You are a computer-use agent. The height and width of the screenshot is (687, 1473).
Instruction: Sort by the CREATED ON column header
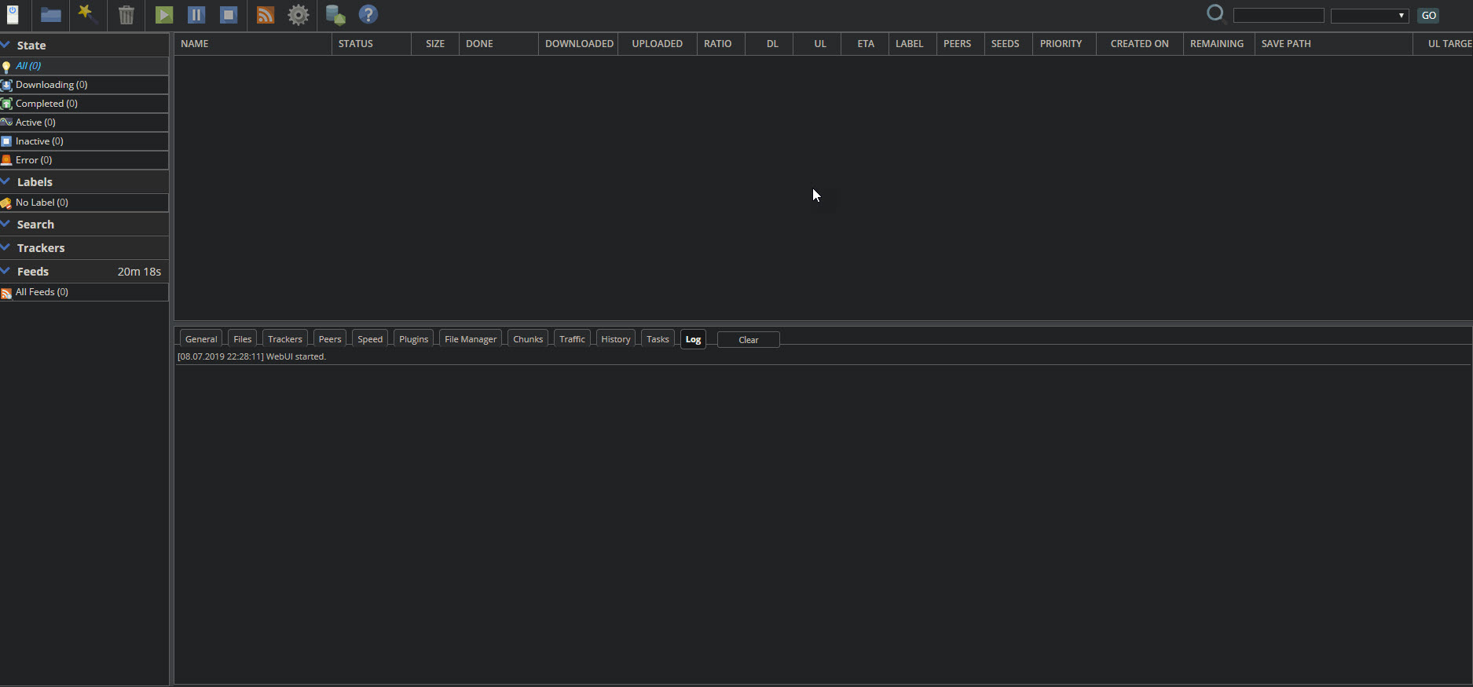tap(1140, 44)
